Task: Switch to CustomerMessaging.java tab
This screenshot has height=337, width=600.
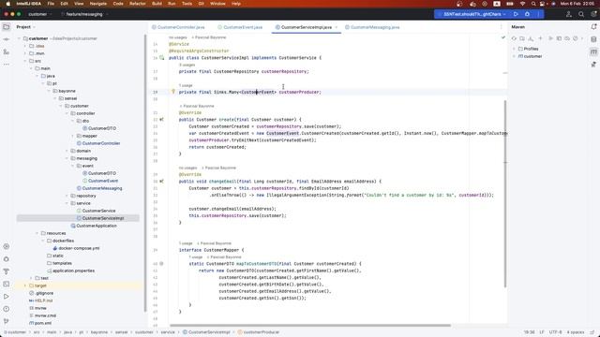Action: (x=372, y=27)
